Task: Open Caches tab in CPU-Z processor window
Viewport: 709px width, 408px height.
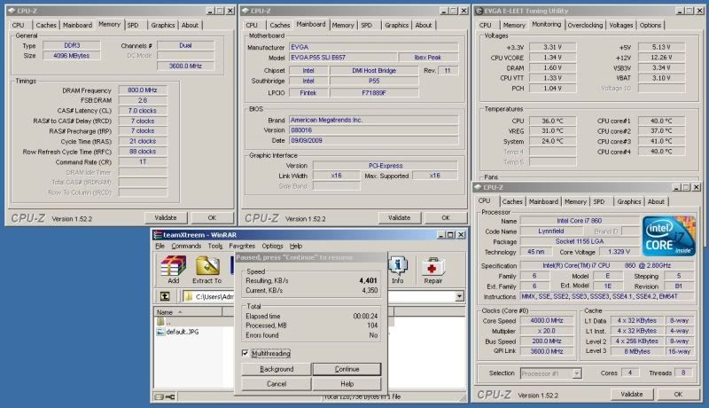Action: (512, 201)
